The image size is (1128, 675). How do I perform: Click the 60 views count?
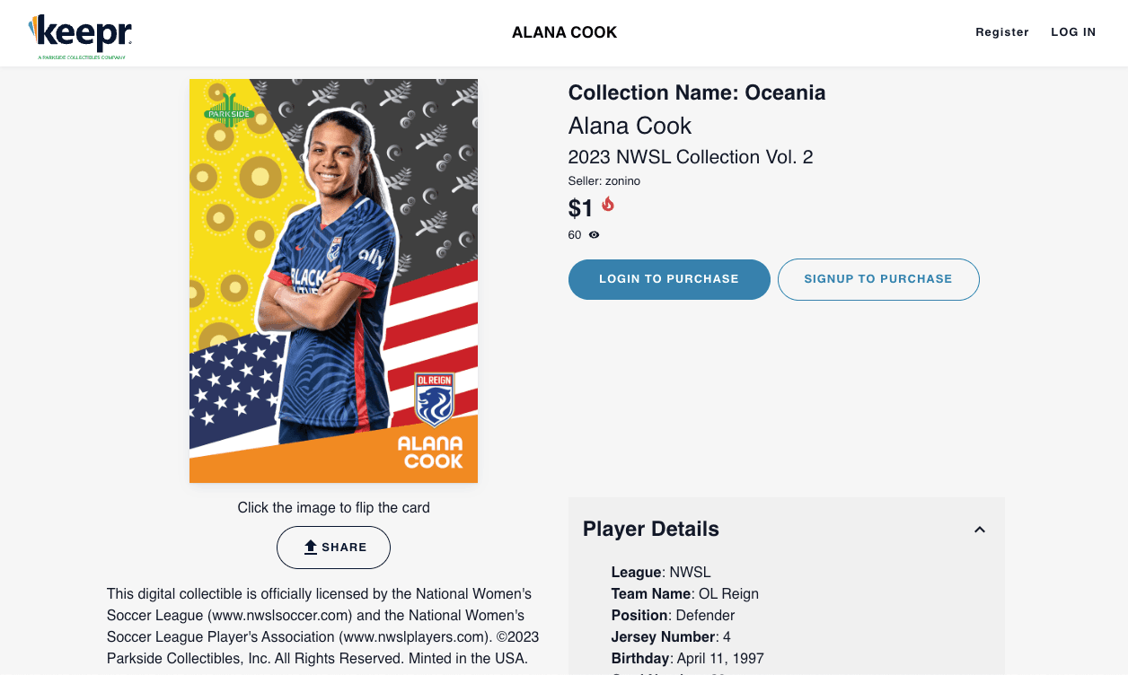tap(575, 235)
